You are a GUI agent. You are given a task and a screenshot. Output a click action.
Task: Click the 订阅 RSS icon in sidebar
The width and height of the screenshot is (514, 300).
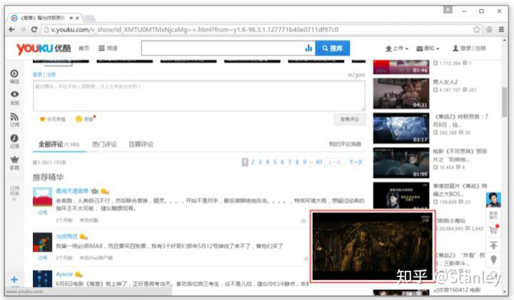point(14,119)
